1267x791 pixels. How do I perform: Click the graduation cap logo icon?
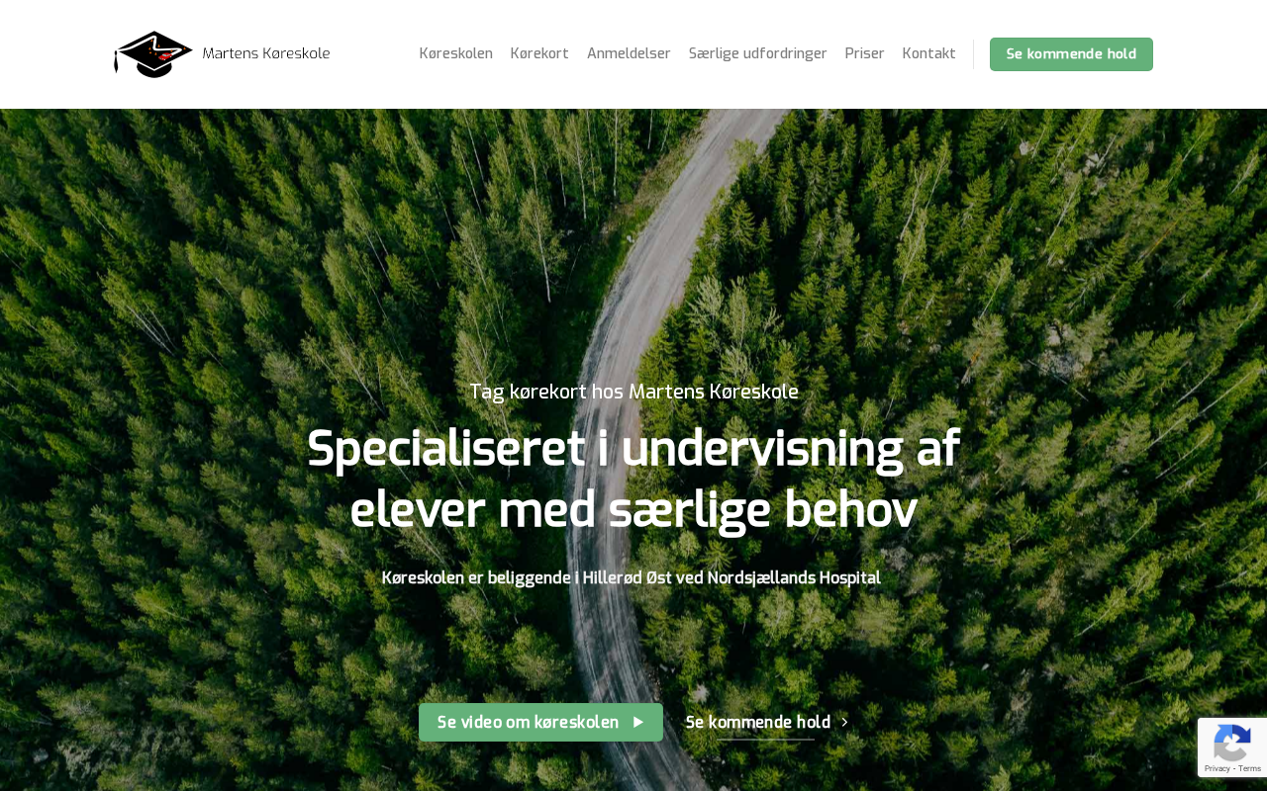click(153, 54)
